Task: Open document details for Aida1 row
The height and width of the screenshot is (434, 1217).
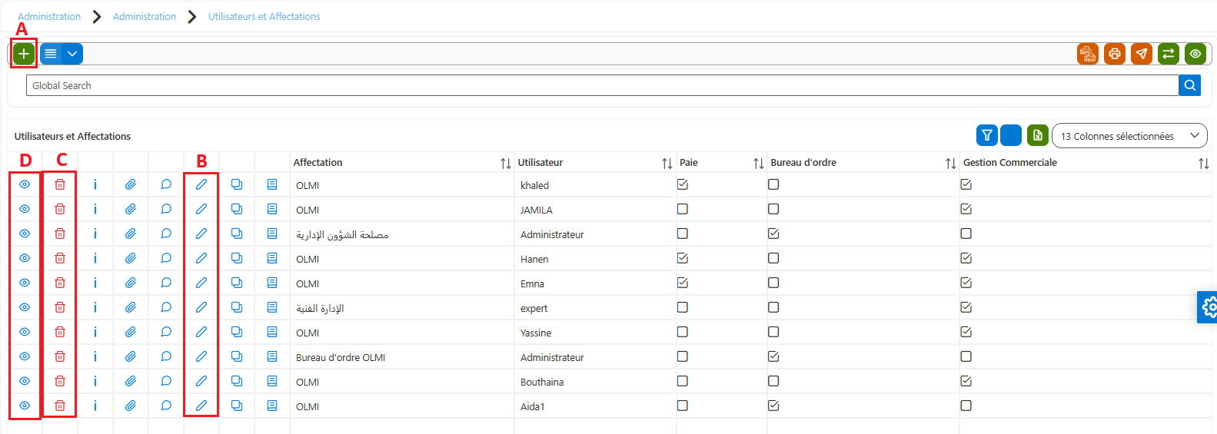Action: point(272,406)
